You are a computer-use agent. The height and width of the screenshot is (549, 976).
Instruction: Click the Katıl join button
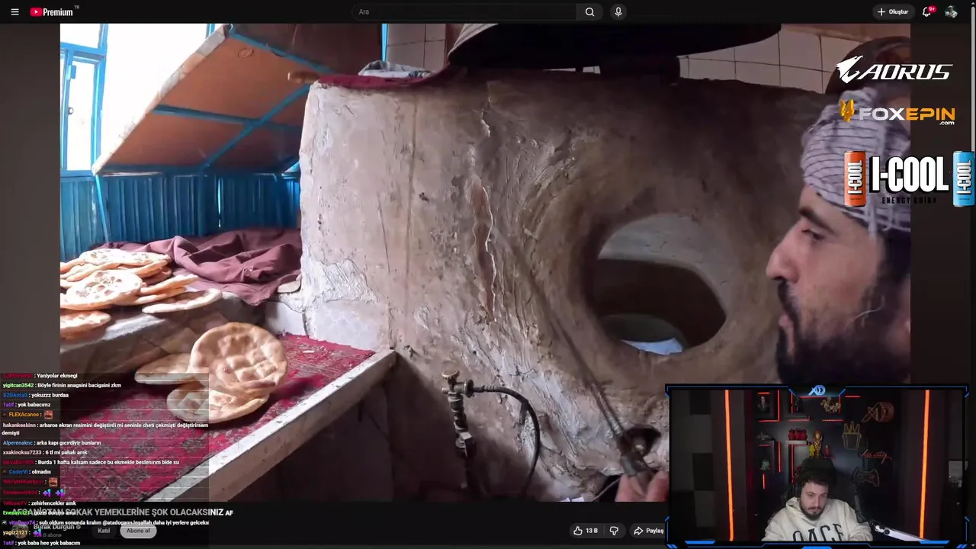pyautogui.click(x=104, y=531)
